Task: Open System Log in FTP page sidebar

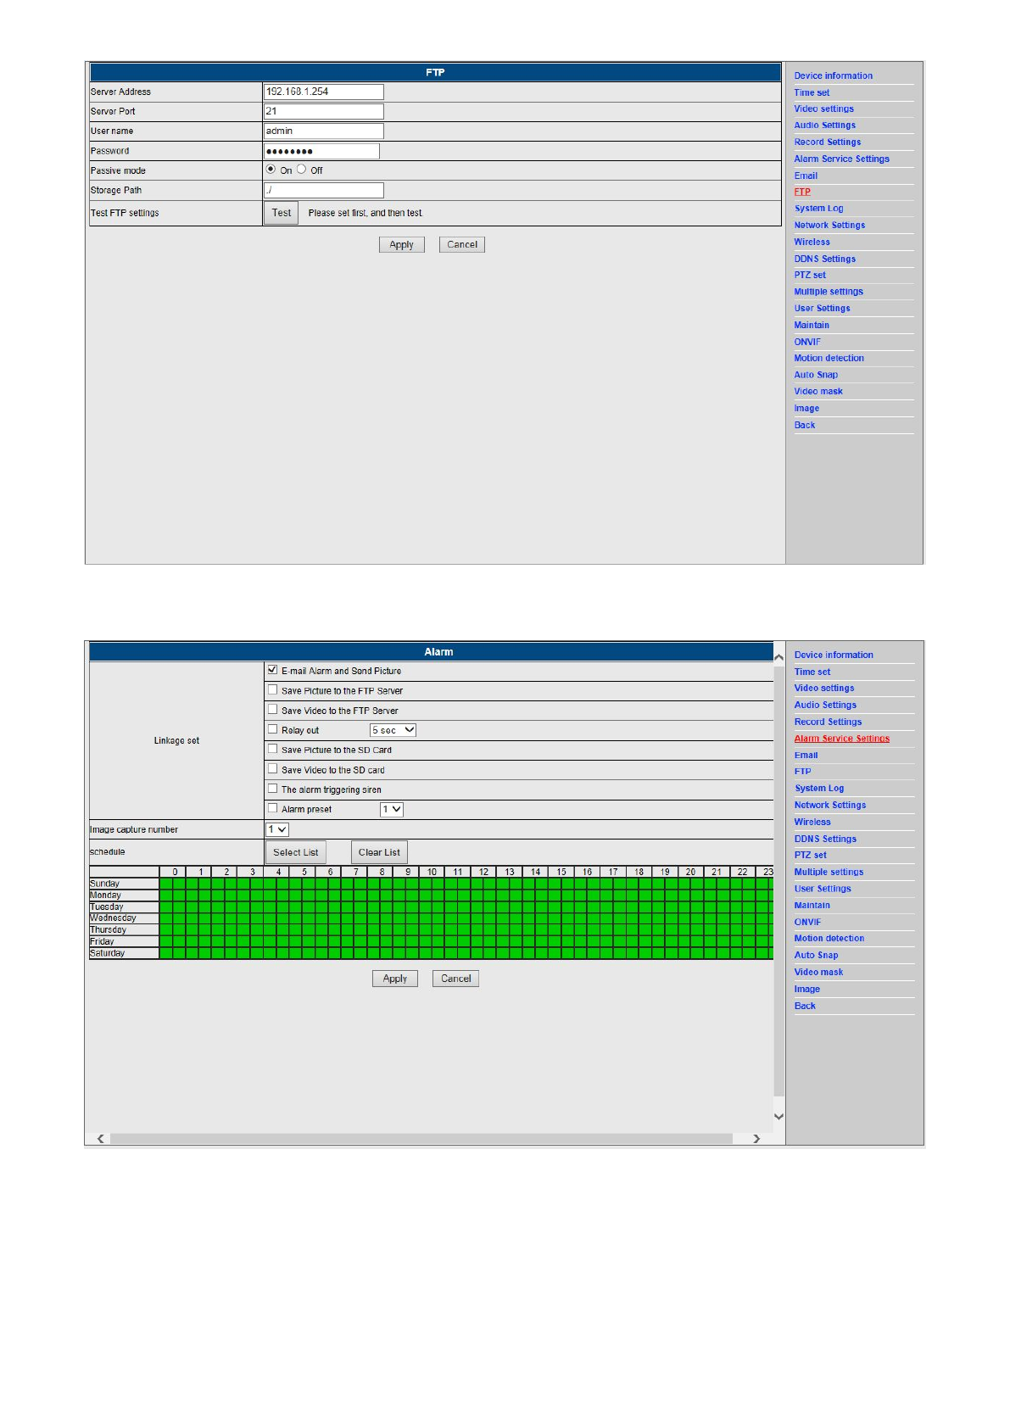Action: (819, 208)
